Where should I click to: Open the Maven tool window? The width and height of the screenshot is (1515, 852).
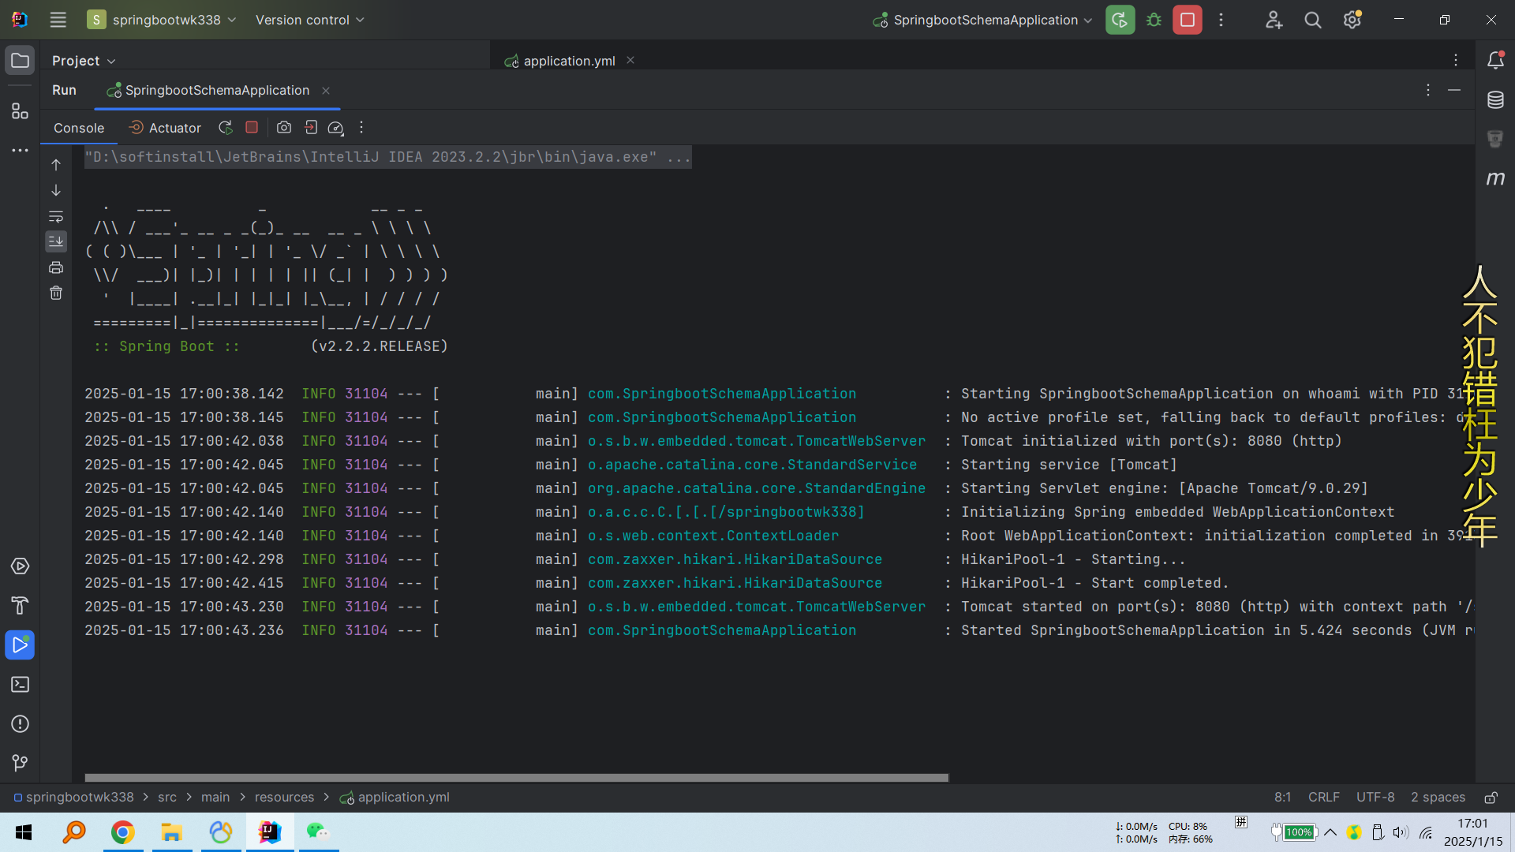[1495, 178]
